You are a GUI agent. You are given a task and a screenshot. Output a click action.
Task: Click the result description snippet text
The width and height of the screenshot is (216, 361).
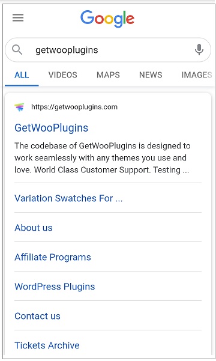click(103, 158)
